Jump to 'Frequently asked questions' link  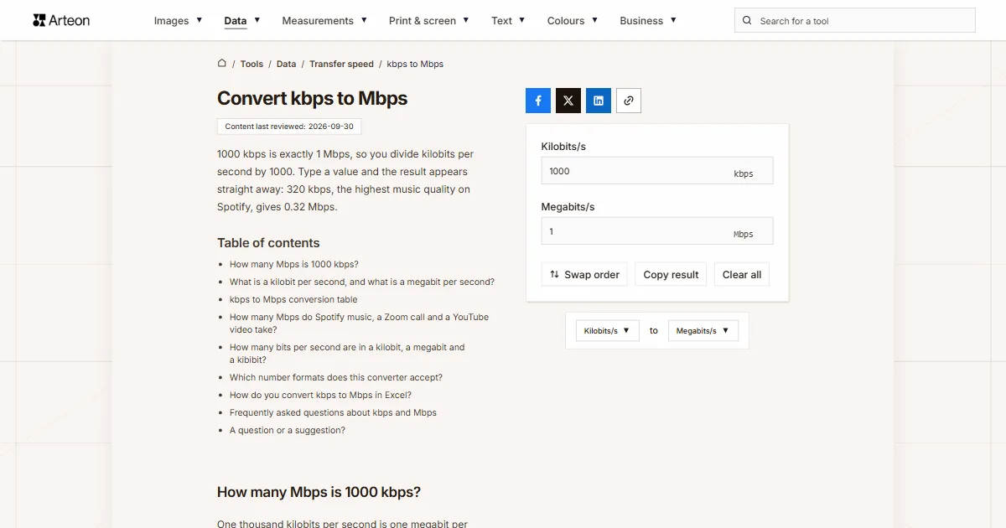pyautogui.click(x=333, y=412)
